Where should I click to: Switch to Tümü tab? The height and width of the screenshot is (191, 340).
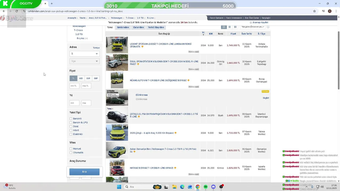point(110,27)
